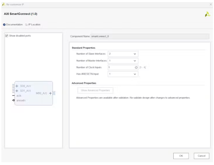
Task: Expand the M00_AXI port plus icon
Action: pyautogui.click(x=50, y=93)
